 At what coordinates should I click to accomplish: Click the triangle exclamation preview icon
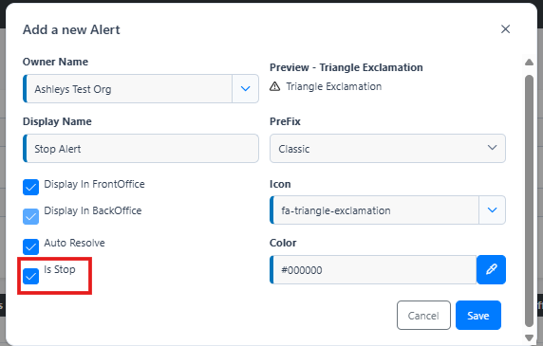click(274, 86)
